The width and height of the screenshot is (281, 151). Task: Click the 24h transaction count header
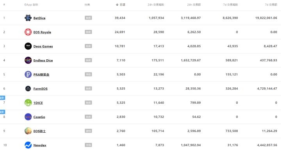click(x=156, y=5)
